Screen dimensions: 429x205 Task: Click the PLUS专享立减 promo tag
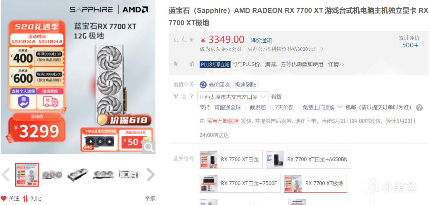point(215,64)
